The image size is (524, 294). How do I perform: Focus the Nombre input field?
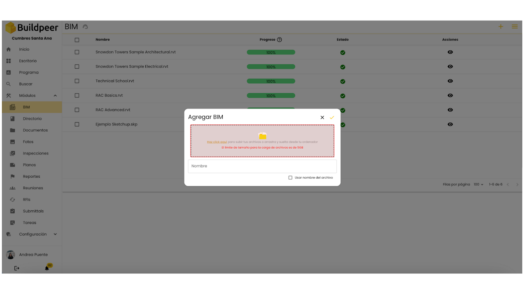pos(262,166)
